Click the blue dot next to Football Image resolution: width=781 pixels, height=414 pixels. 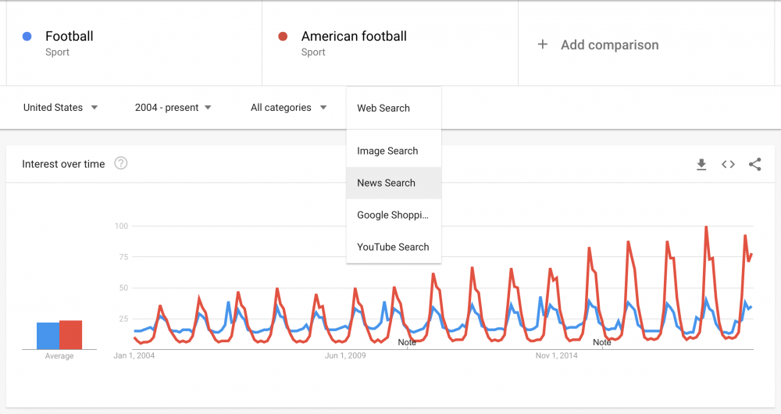(x=27, y=36)
